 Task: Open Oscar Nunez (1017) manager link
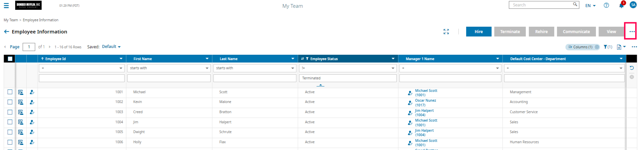pyautogui.click(x=426, y=103)
